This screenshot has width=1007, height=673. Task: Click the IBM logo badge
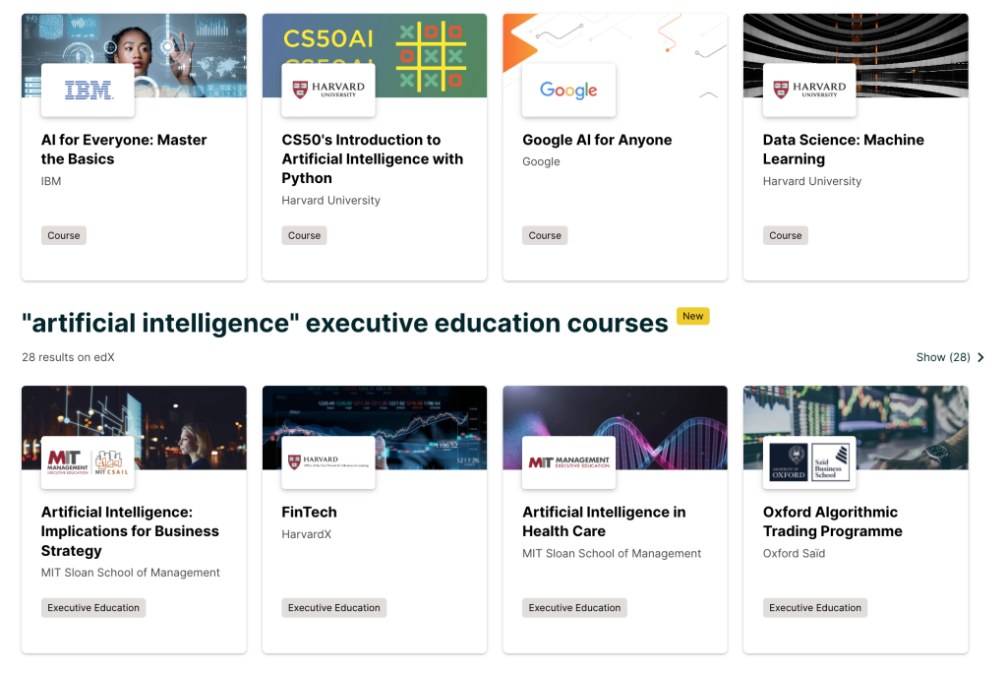[89, 91]
